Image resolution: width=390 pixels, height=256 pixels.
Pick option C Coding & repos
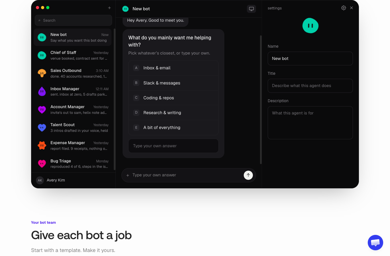click(x=173, y=98)
